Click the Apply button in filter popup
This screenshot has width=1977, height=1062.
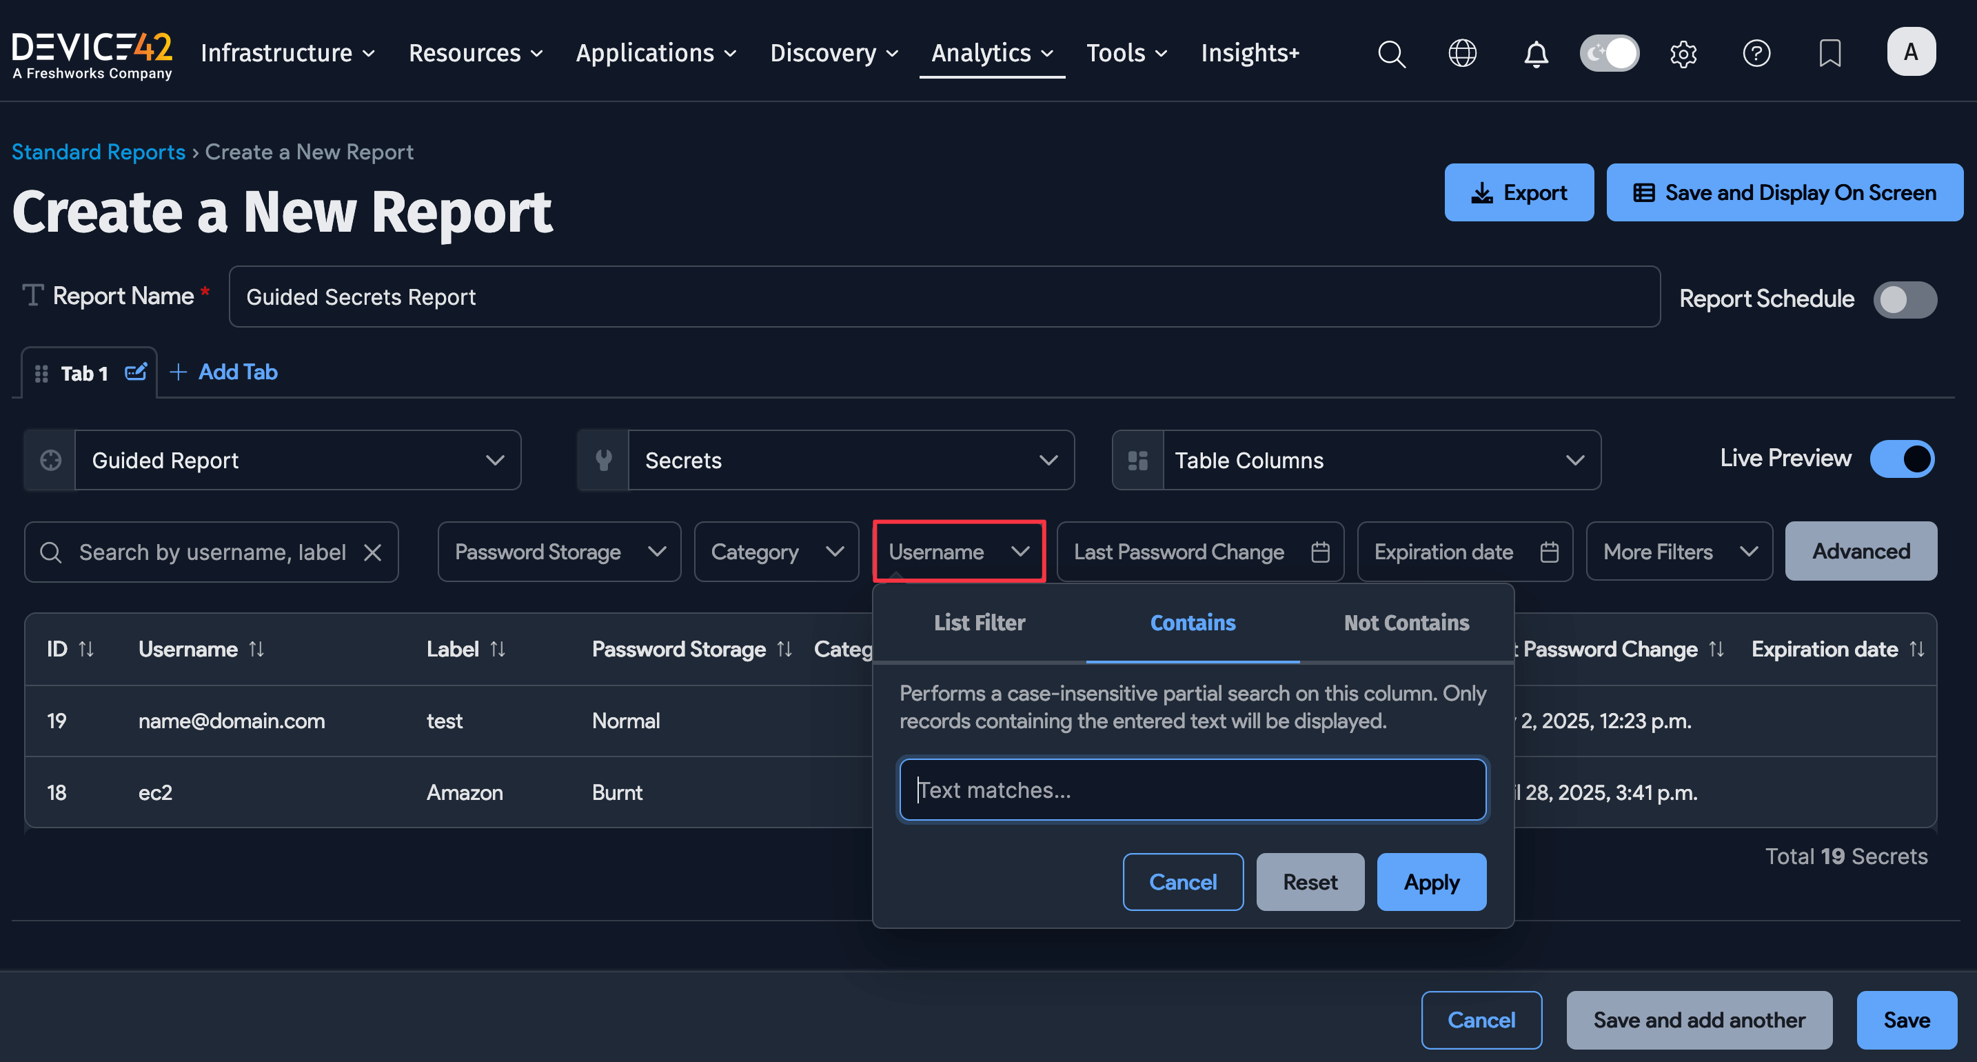(1431, 882)
